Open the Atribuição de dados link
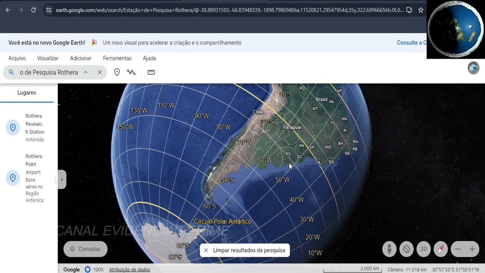The height and width of the screenshot is (273, 485). [x=130, y=270]
